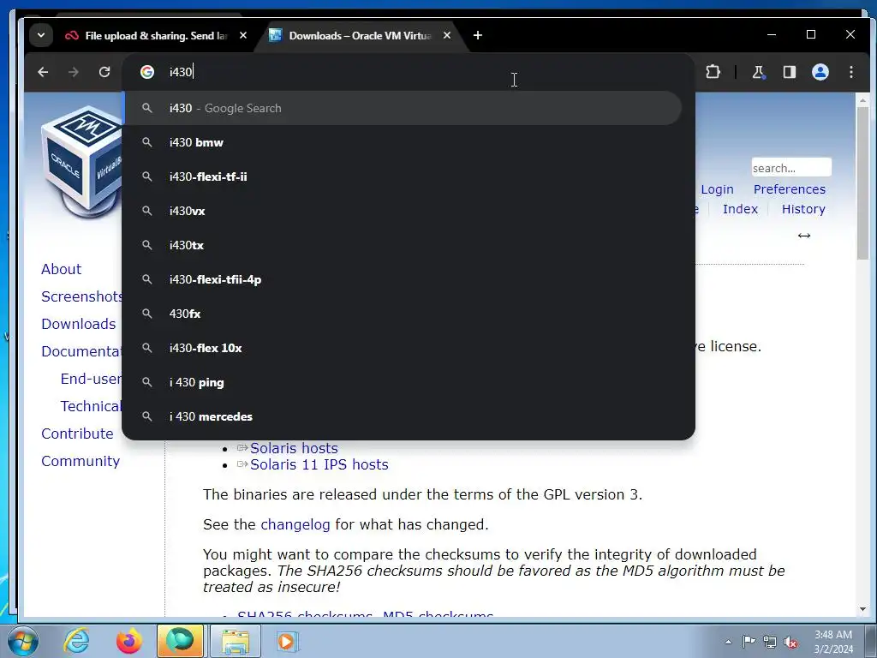Click the Google icon in address bar

147,72
